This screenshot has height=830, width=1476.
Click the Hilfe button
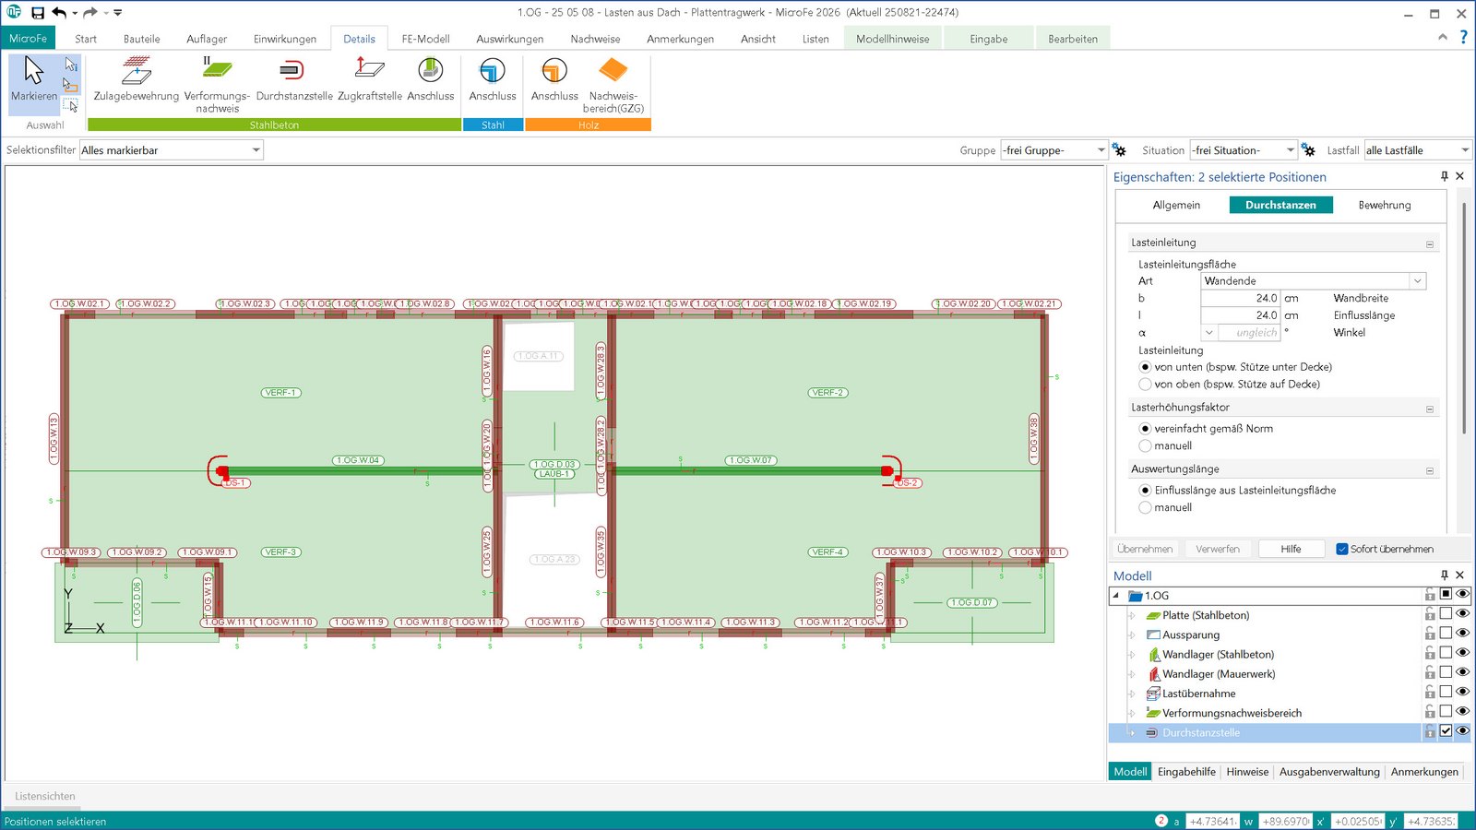1291,549
